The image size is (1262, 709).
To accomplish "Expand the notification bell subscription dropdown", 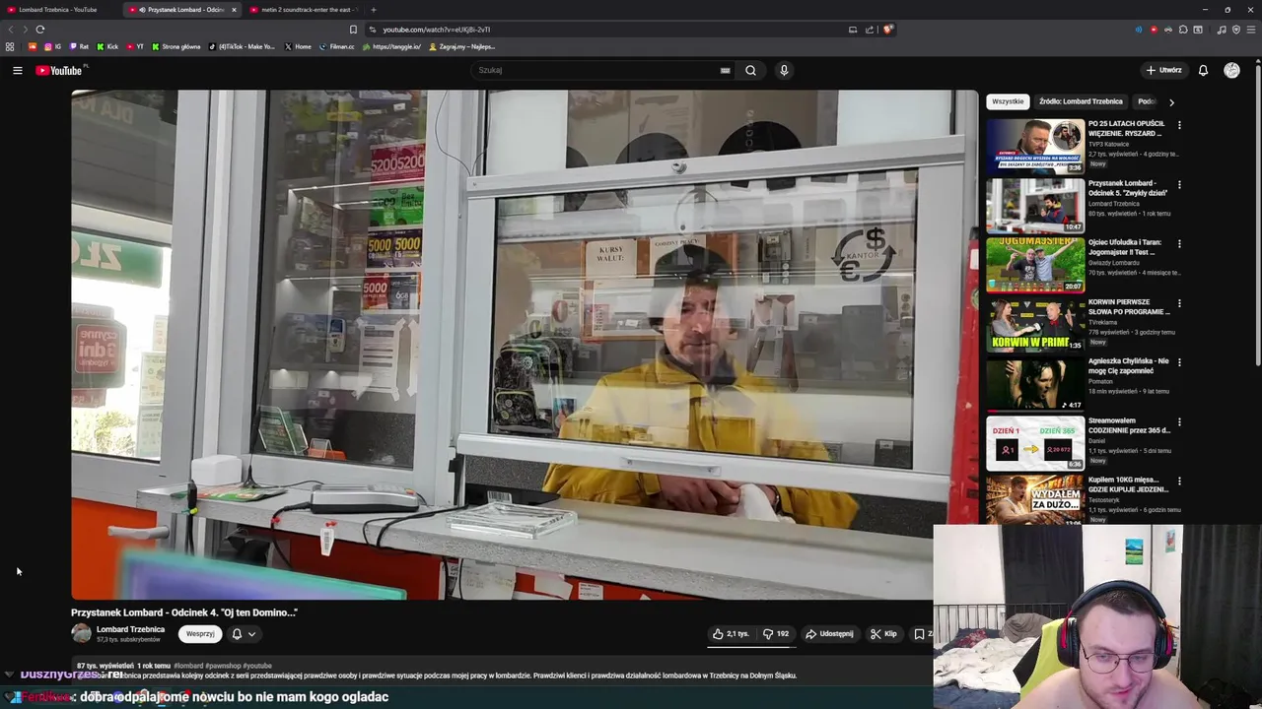I will click(244, 634).
